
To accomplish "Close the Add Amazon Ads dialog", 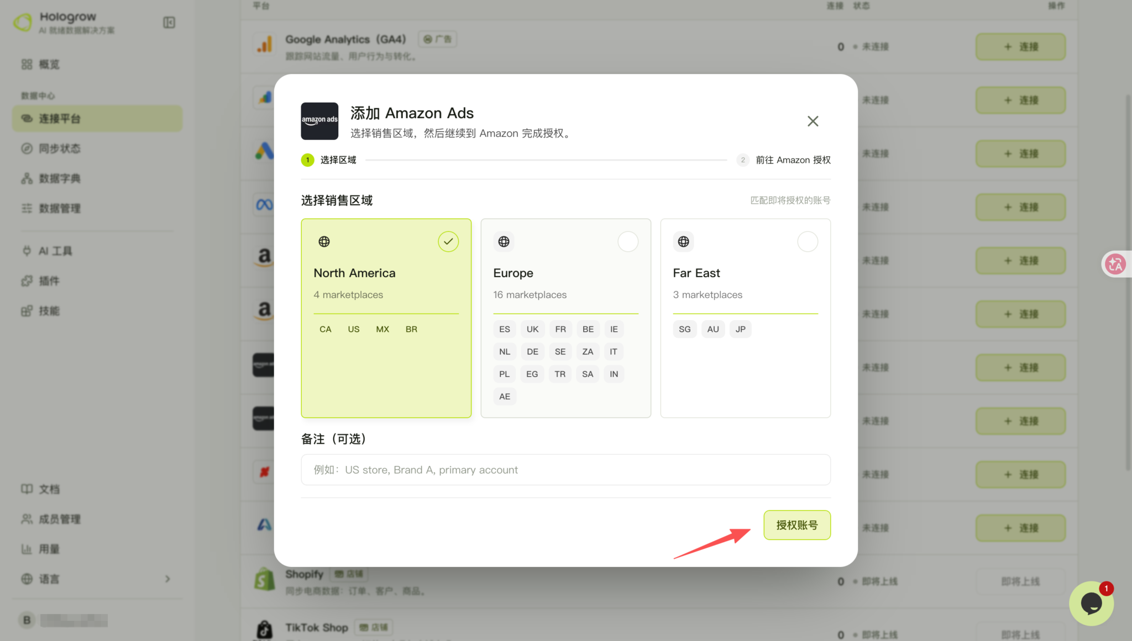I will tap(813, 121).
